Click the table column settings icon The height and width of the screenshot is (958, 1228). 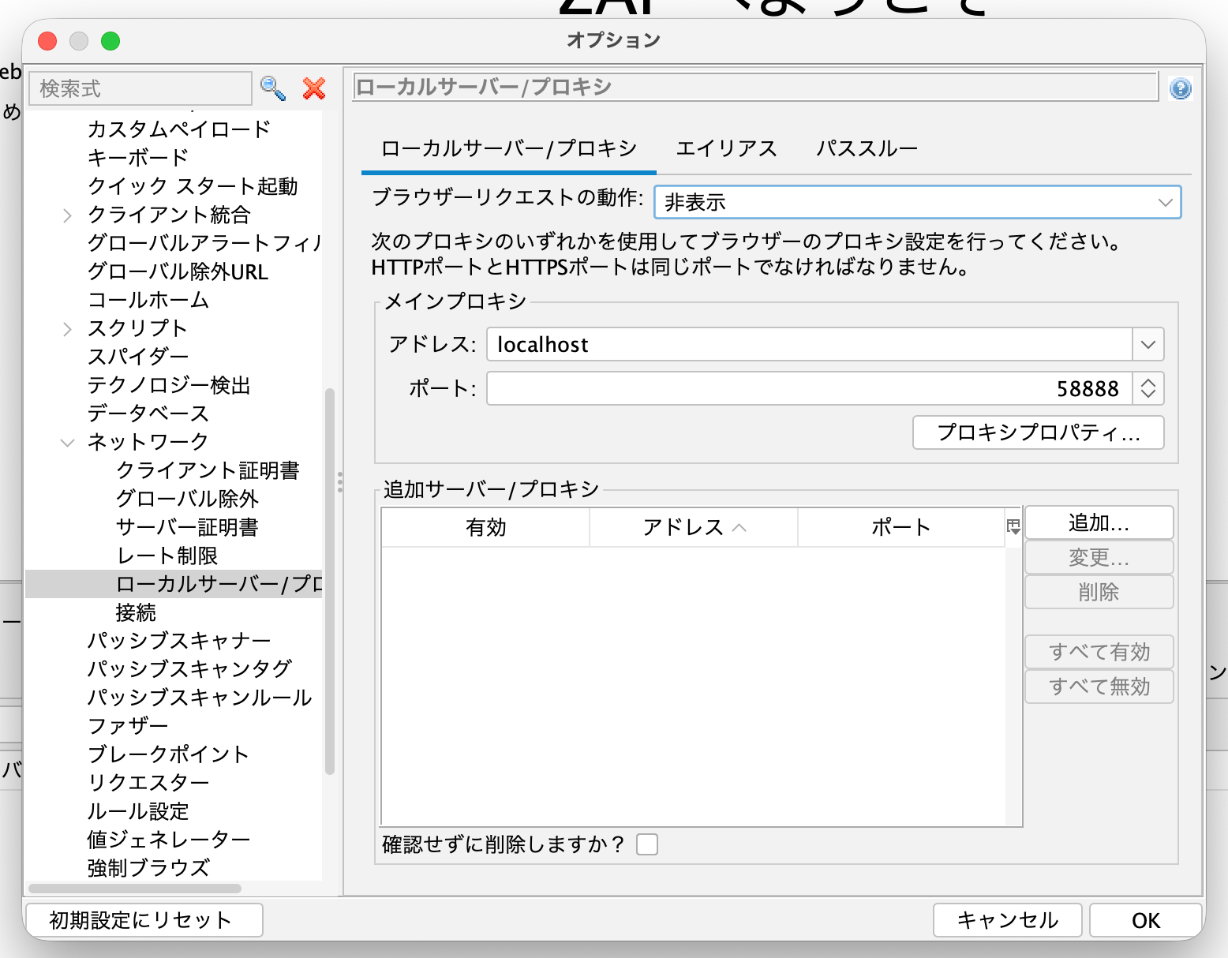(x=1014, y=527)
